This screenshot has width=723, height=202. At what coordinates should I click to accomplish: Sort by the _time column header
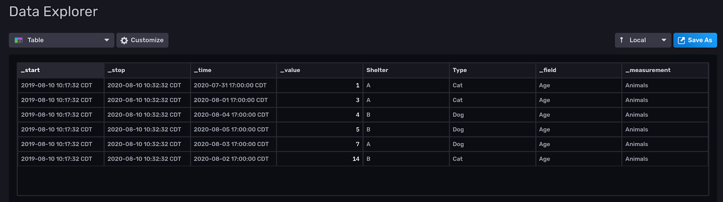coord(234,70)
